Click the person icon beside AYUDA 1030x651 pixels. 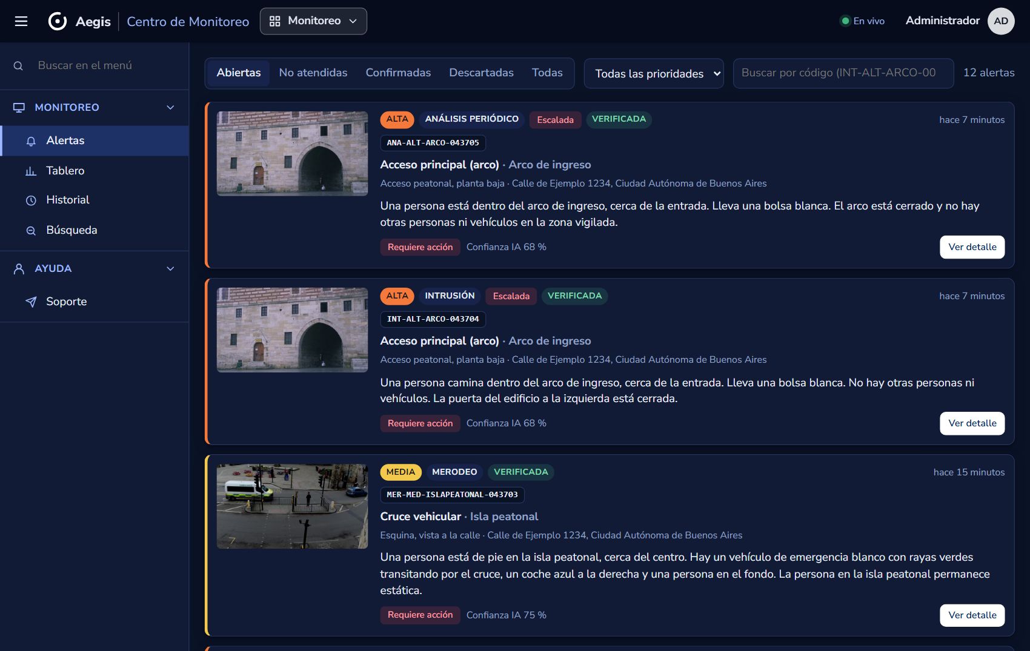tap(19, 269)
